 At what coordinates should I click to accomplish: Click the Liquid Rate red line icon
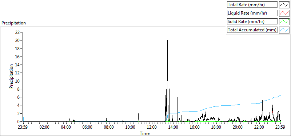click(284, 13)
